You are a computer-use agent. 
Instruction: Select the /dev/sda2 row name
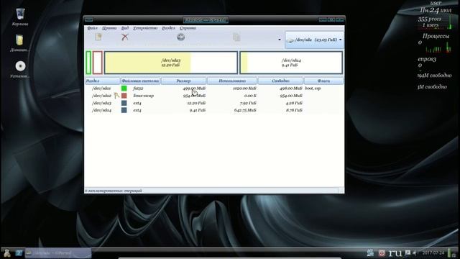pyautogui.click(x=101, y=96)
